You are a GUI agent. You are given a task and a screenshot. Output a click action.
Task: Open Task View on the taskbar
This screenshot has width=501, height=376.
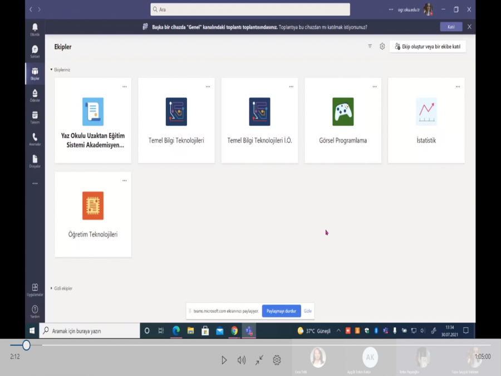[161, 331]
